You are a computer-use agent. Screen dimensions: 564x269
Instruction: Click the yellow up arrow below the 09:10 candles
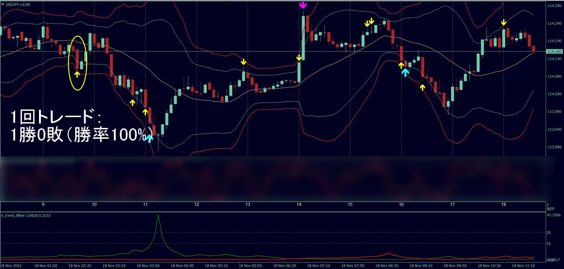click(x=423, y=87)
